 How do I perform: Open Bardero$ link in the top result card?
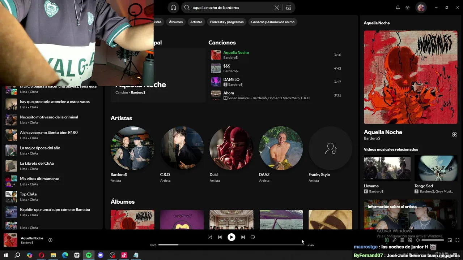138,92
